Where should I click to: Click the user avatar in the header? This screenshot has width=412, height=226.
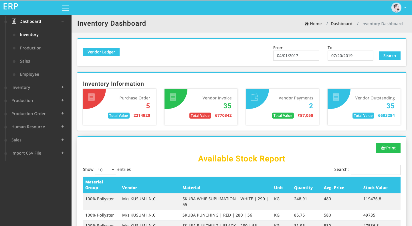coord(396,8)
